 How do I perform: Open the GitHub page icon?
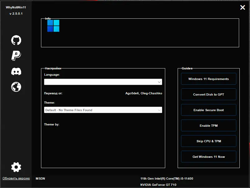tap(16, 40)
